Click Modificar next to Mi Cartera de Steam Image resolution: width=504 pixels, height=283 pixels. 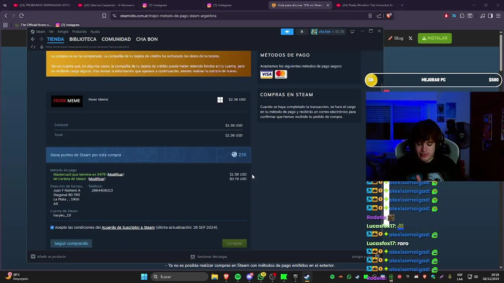click(96, 179)
